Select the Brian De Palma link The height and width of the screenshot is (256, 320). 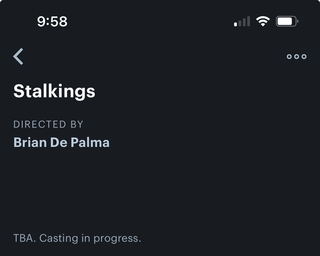point(62,142)
